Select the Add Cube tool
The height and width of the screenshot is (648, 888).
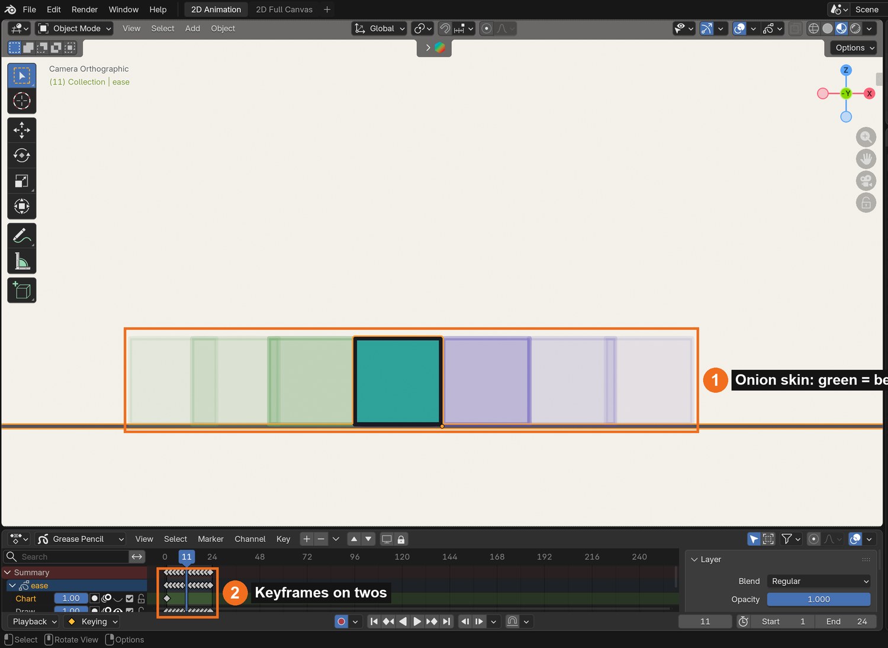[x=22, y=290]
